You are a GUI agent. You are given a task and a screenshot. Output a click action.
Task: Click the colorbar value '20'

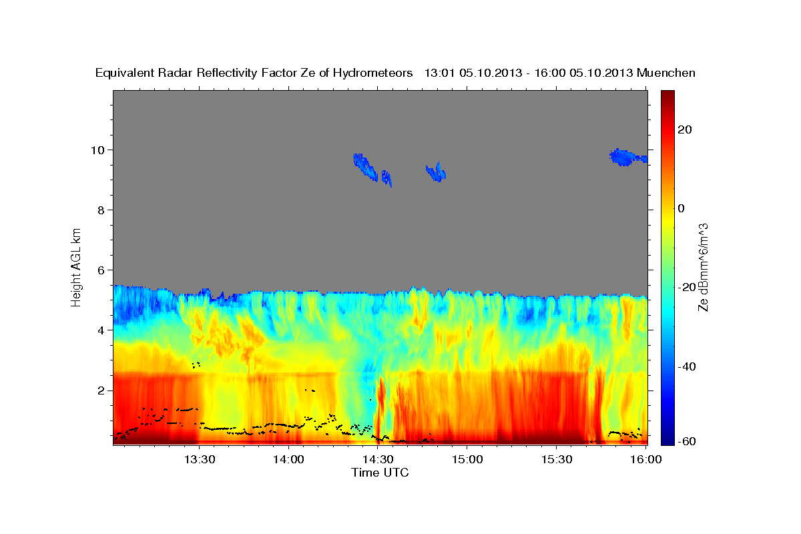pyautogui.click(x=684, y=129)
